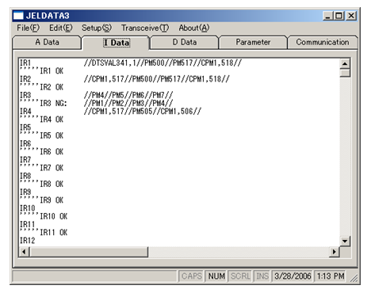Screen dimensions: 371x293
Task: Click the INS status indicator
Action: [x=262, y=276]
